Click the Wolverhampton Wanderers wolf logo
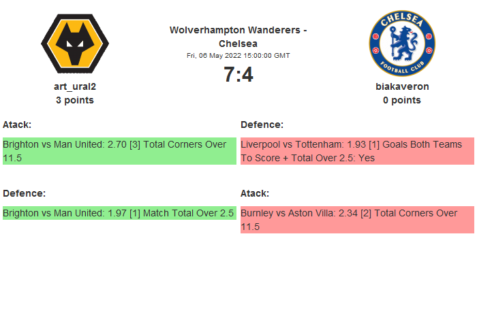Viewport: 477px width, 313px height. click(x=74, y=44)
